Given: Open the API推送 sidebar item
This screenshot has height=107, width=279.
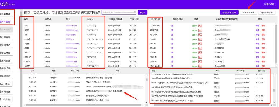Looking at the screenshot, I should coord(6,84).
